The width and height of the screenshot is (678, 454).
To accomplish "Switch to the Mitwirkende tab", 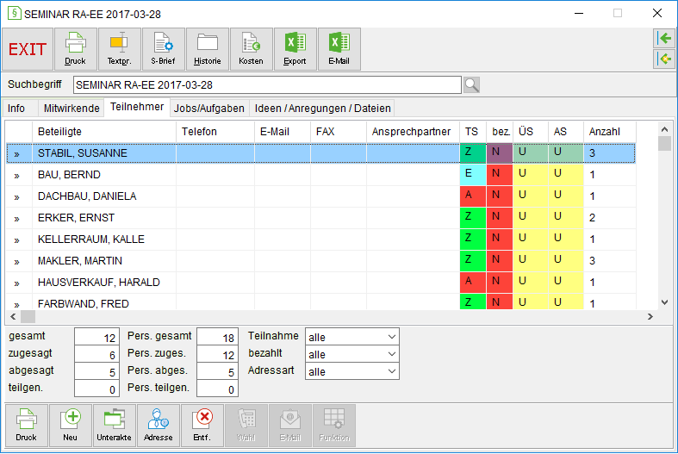I will click(72, 108).
